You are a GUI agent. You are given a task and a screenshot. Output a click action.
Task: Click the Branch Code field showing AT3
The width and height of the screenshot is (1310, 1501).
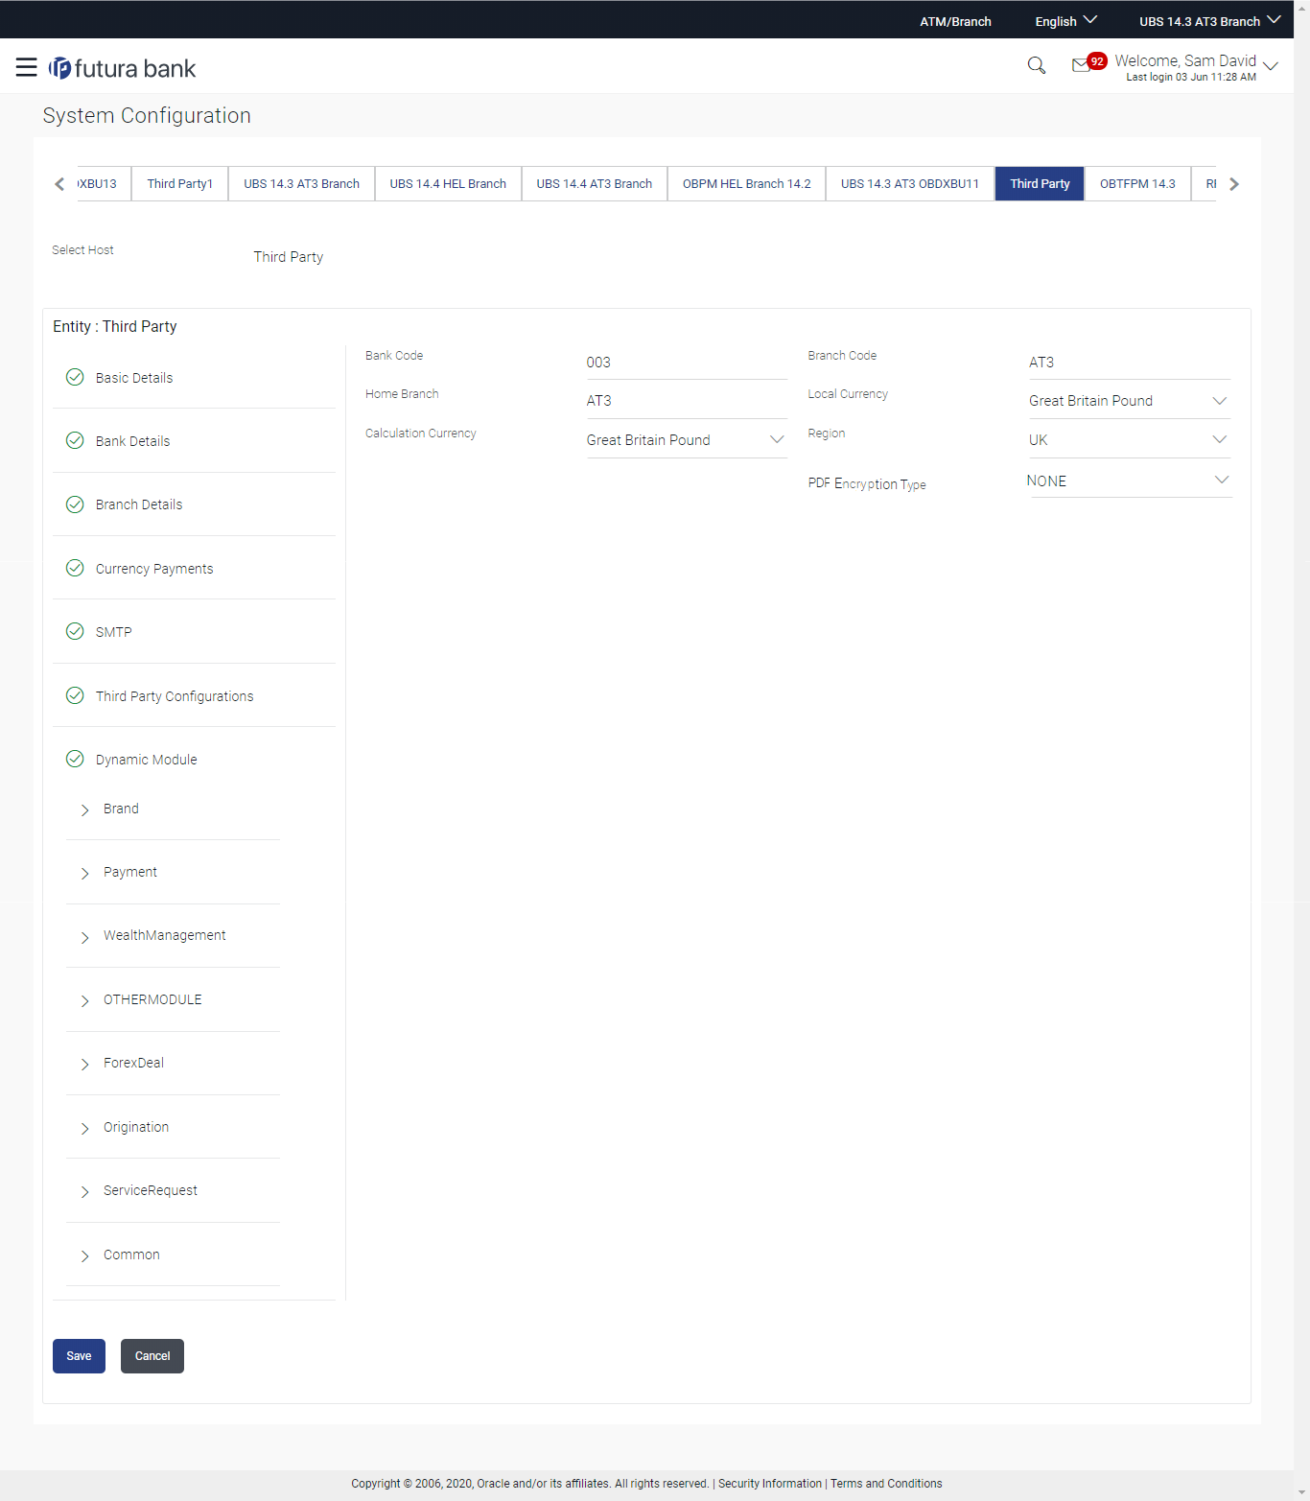(1129, 362)
